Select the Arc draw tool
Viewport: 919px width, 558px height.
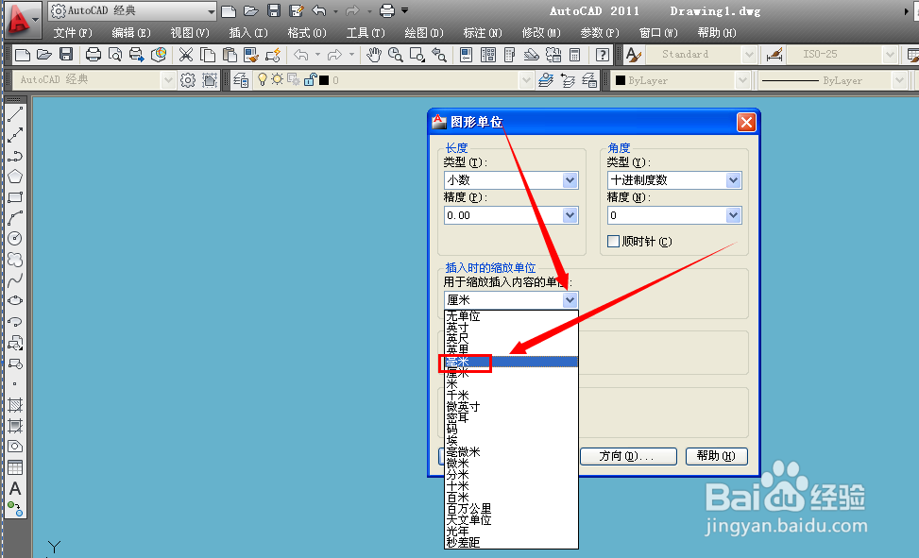click(15, 218)
